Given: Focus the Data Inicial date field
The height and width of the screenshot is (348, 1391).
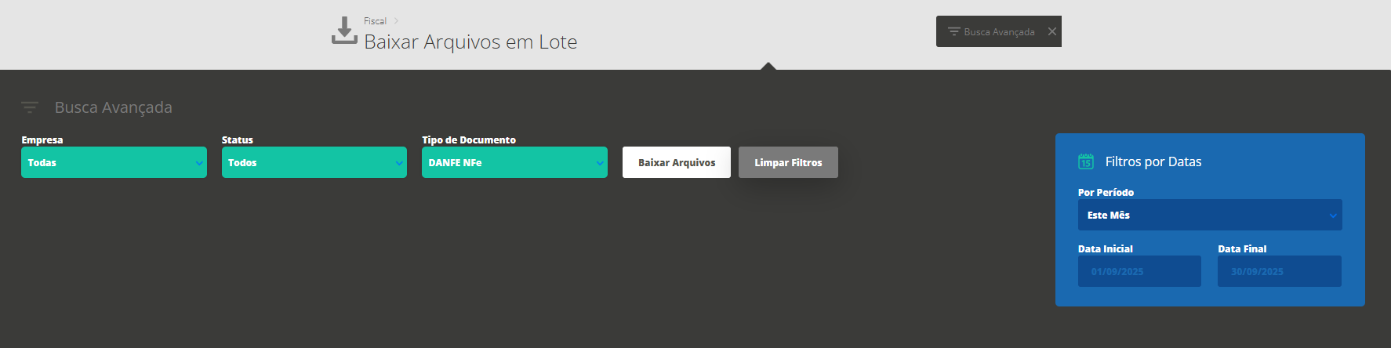Looking at the screenshot, I should coord(1139,271).
